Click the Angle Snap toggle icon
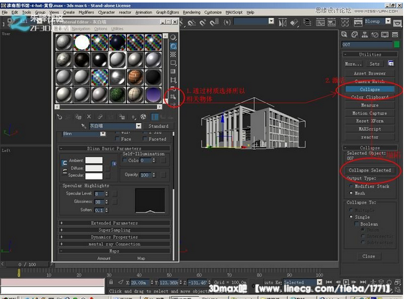Viewport: 408px width, 299px height. pyautogui.click(x=191, y=23)
